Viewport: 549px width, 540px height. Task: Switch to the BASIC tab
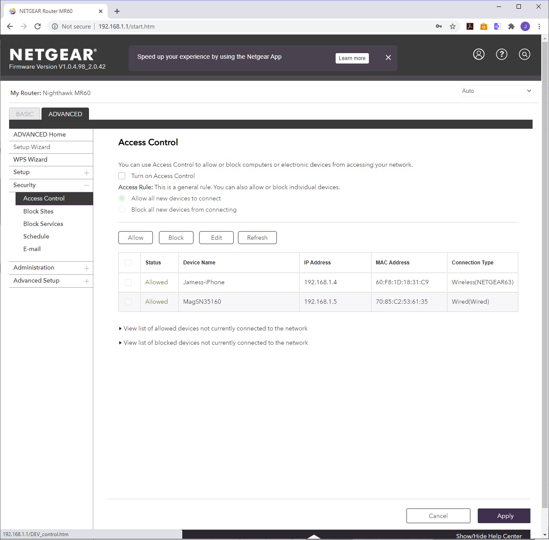(x=25, y=114)
